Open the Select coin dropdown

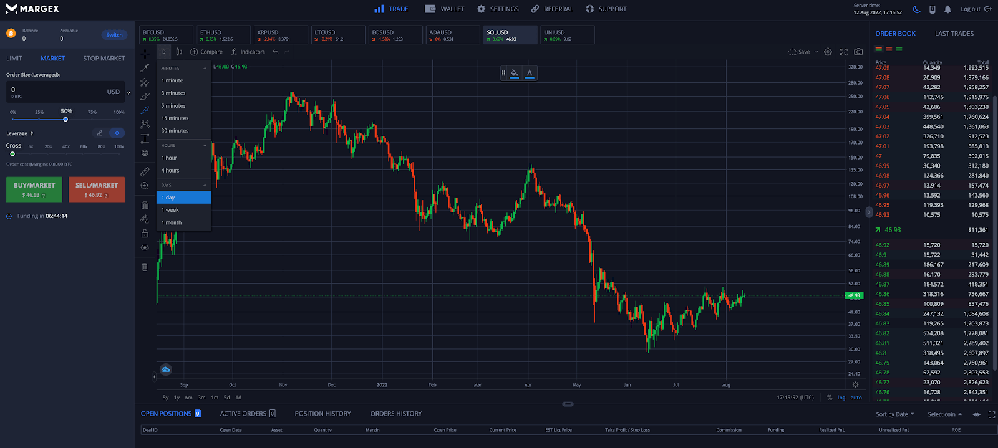pyautogui.click(x=944, y=414)
